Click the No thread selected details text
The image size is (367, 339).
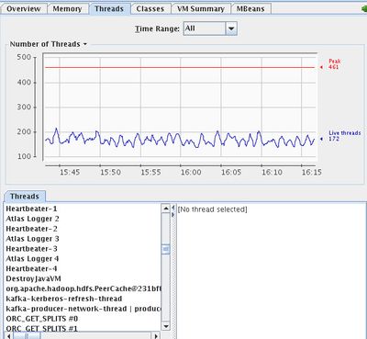(212, 209)
